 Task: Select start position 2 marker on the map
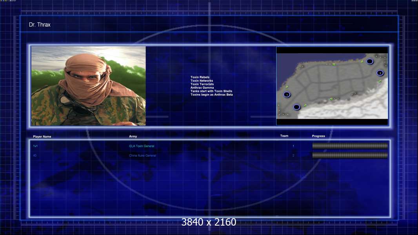click(380, 73)
